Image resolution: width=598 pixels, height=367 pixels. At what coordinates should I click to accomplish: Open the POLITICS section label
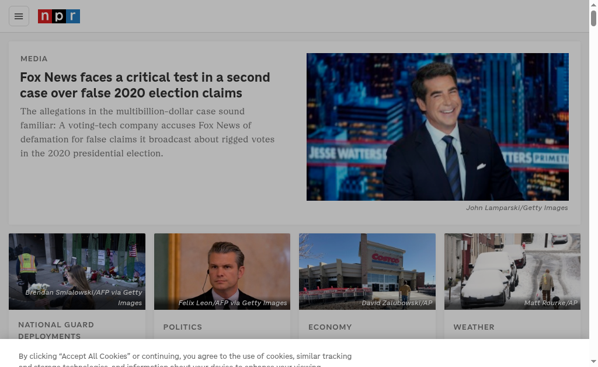[x=183, y=327]
